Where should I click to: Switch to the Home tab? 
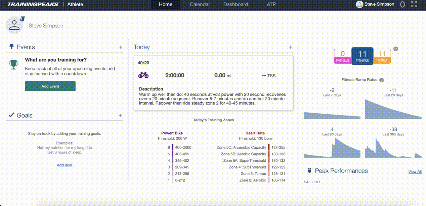[166, 4]
